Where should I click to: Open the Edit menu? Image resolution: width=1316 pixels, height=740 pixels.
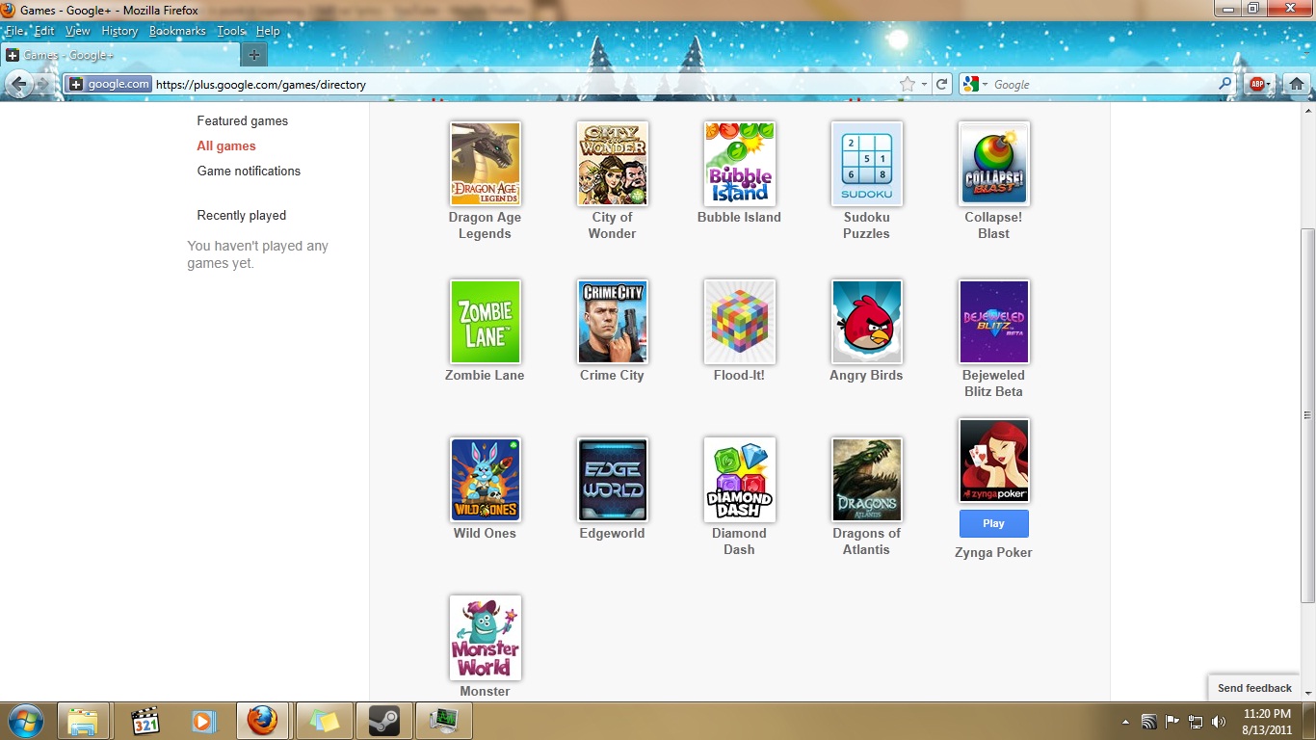coord(44,31)
